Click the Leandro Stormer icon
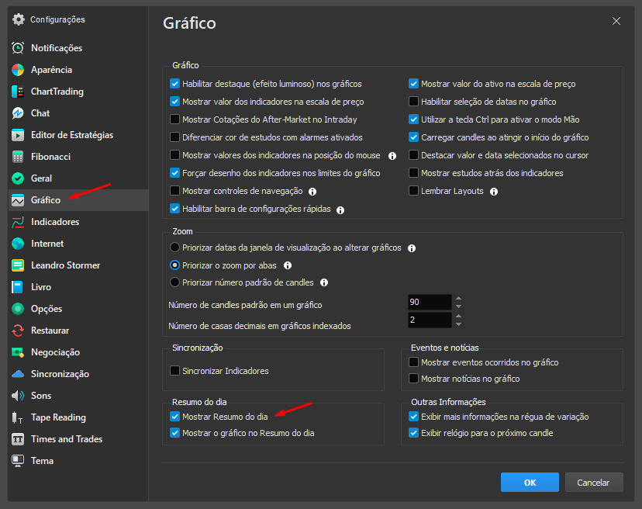642x509 pixels. [18, 265]
